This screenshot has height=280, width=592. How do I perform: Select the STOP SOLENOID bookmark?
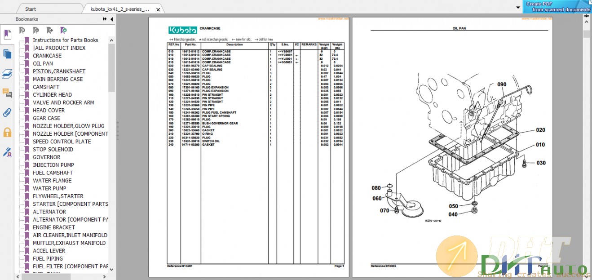[x=53, y=149]
